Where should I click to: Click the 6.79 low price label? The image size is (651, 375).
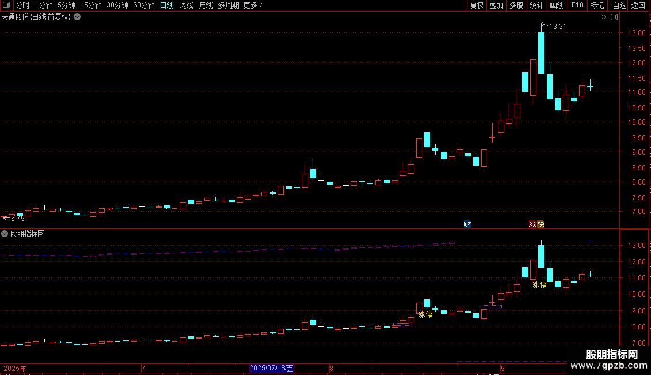click(x=17, y=219)
